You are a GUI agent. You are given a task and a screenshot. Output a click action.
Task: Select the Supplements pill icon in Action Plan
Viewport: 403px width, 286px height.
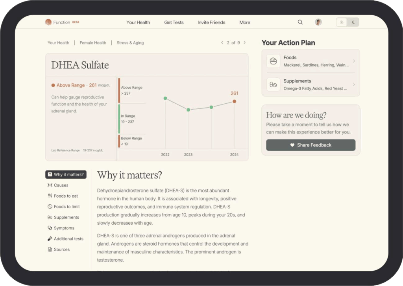click(273, 84)
